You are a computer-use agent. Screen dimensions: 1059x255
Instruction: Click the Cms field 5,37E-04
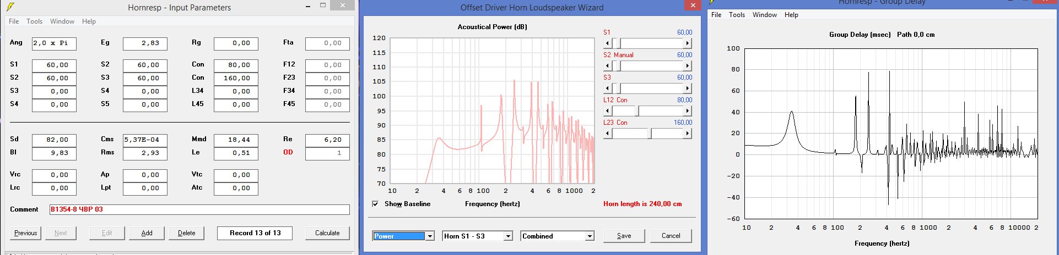[145, 140]
